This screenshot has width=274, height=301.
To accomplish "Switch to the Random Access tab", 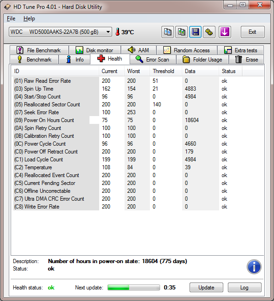I will pos(187,50).
